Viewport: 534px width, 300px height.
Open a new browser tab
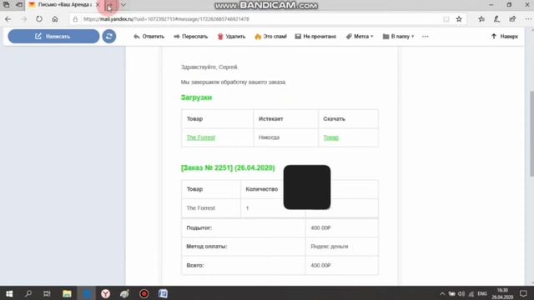(x=109, y=5)
